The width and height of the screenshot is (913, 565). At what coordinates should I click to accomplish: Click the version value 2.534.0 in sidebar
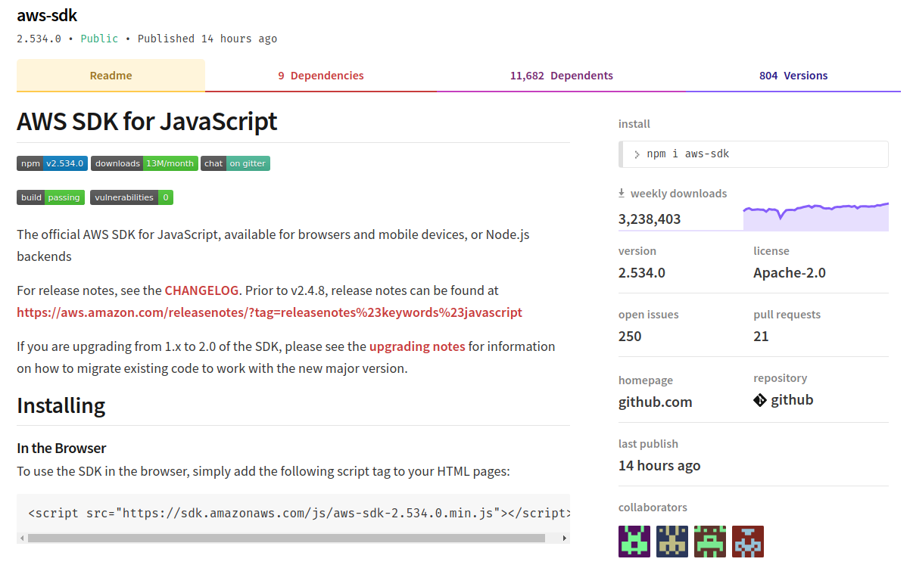click(x=642, y=273)
